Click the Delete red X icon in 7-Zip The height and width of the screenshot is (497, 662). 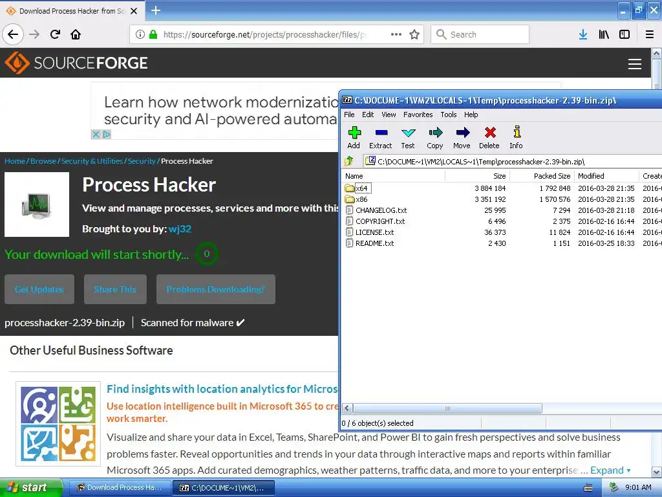(x=490, y=133)
